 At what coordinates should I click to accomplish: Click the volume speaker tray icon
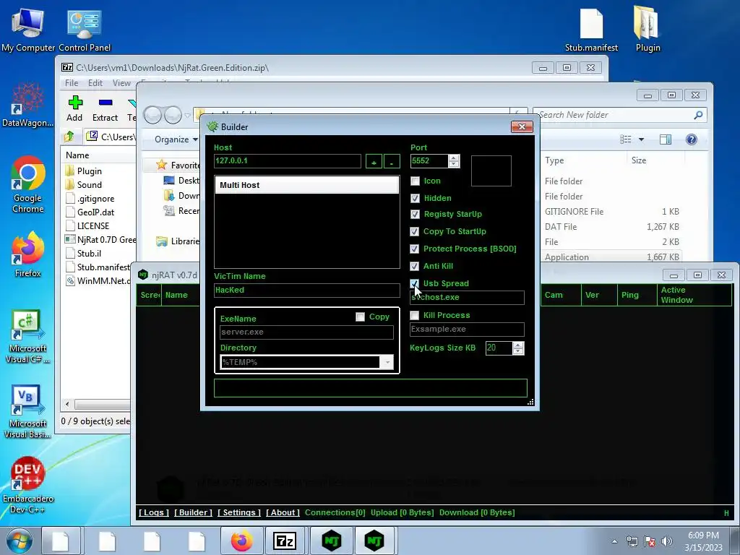(x=666, y=541)
